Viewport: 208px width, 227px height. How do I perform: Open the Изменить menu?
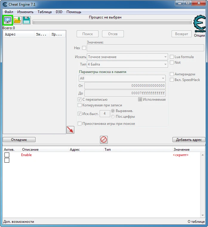tap(25, 12)
